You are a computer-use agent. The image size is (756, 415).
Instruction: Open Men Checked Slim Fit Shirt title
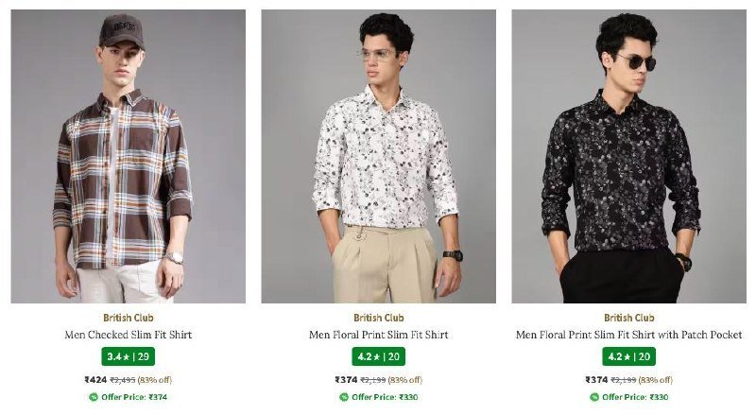pos(129,335)
